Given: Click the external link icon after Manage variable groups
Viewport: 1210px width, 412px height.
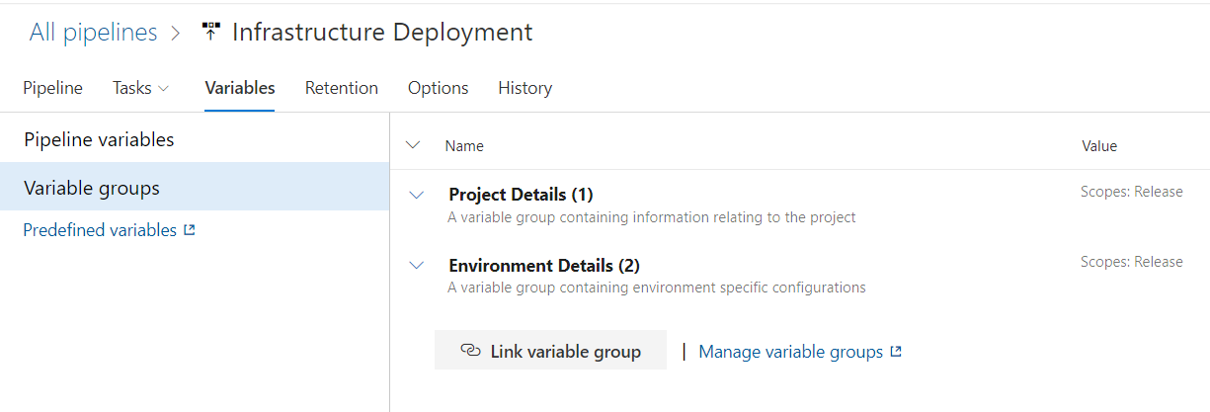Looking at the screenshot, I should 896,352.
